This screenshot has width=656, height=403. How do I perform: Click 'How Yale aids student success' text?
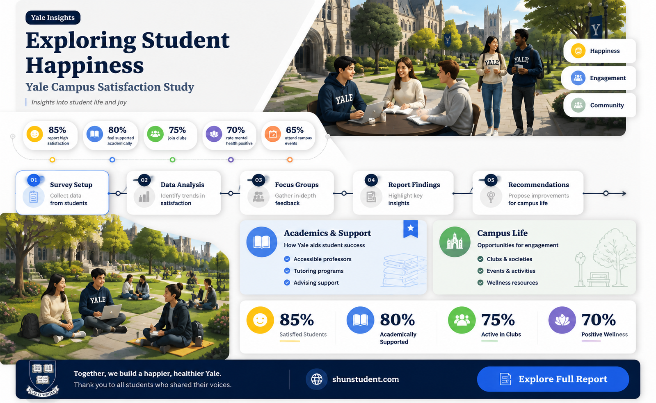pyautogui.click(x=325, y=245)
